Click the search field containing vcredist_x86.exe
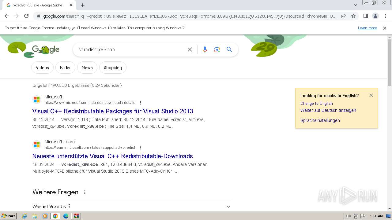Screen dimensions: 392x220 click(x=130, y=50)
